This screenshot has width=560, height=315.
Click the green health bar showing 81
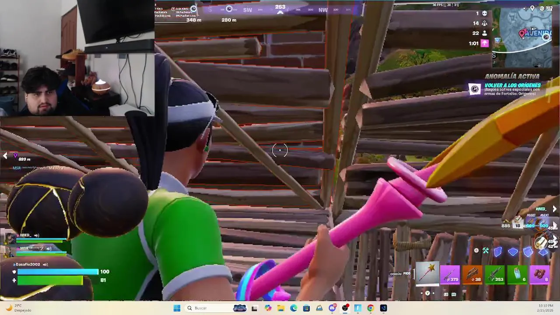[50, 280]
